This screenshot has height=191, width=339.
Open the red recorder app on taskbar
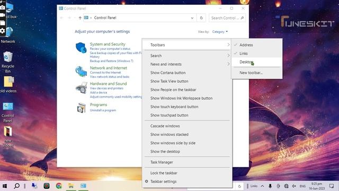pos(47,186)
